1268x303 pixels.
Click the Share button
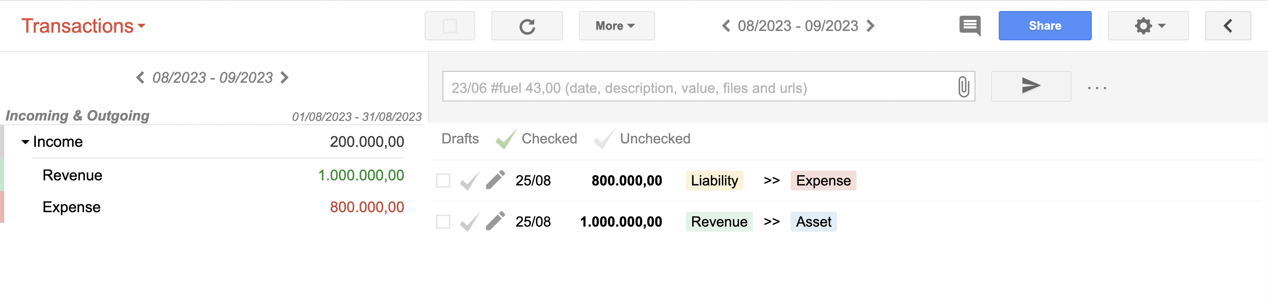1045,25
